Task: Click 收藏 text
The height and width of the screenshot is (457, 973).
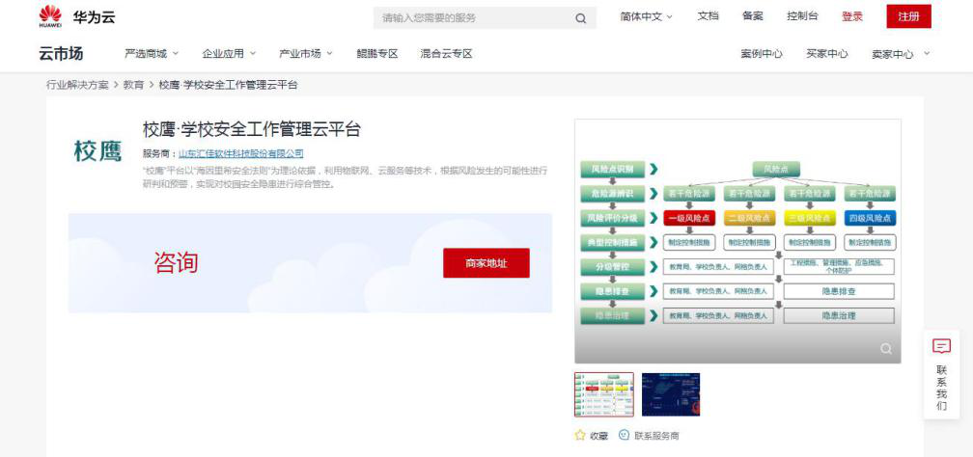Action: coord(598,436)
